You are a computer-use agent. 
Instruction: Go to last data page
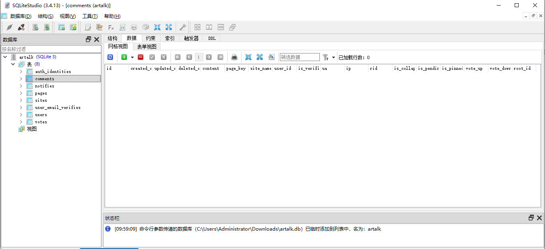(x=220, y=57)
